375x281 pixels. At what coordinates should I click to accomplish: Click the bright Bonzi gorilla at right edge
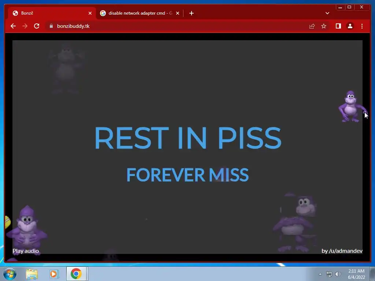coord(352,106)
